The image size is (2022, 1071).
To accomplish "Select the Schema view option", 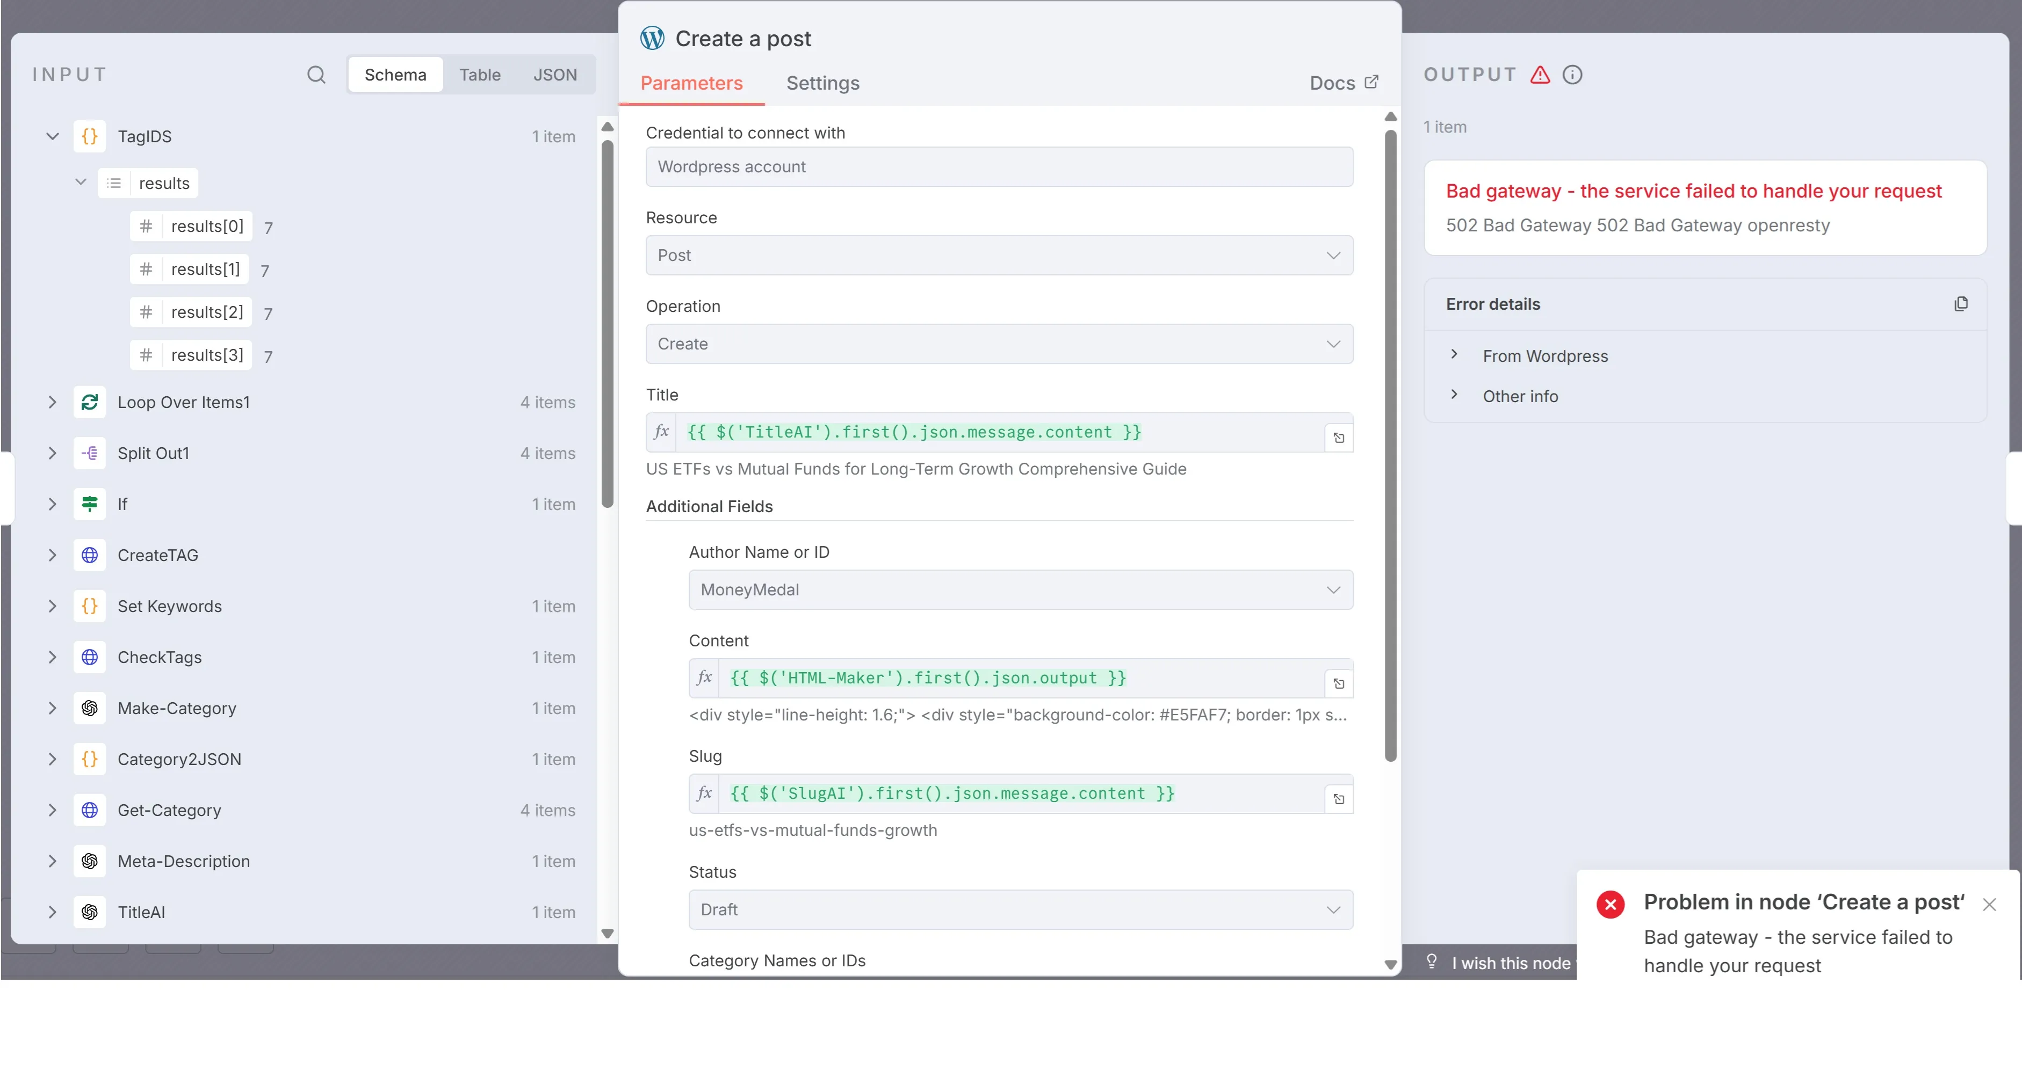I will [x=395, y=75].
